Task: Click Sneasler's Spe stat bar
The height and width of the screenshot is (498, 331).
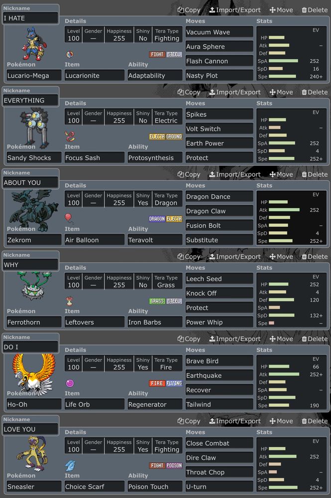Action: pyautogui.click(x=283, y=488)
